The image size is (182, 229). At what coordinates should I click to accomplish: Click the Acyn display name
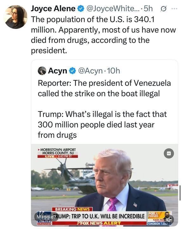point(57,71)
